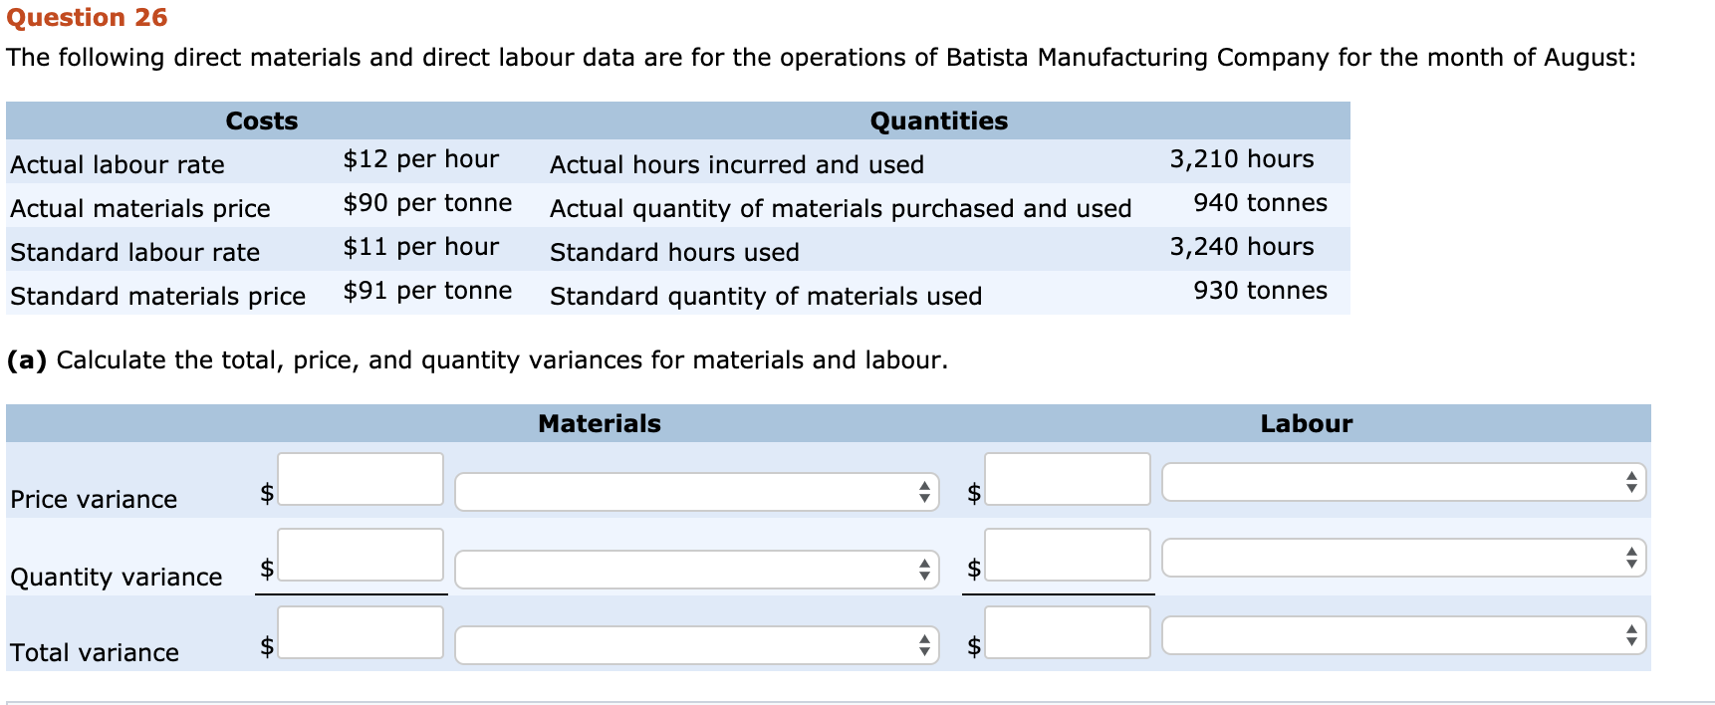The width and height of the screenshot is (1715, 705).
Task: Click the 'Quantities' table header
Action: tap(939, 121)
